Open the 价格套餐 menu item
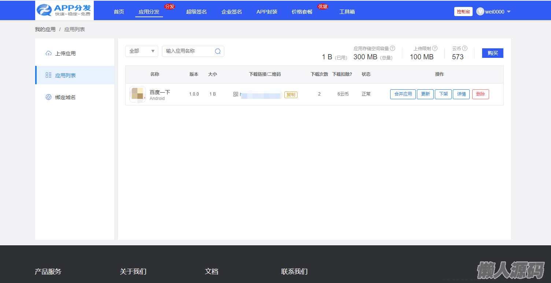This screenshot has width=551, height=283. 302,12
